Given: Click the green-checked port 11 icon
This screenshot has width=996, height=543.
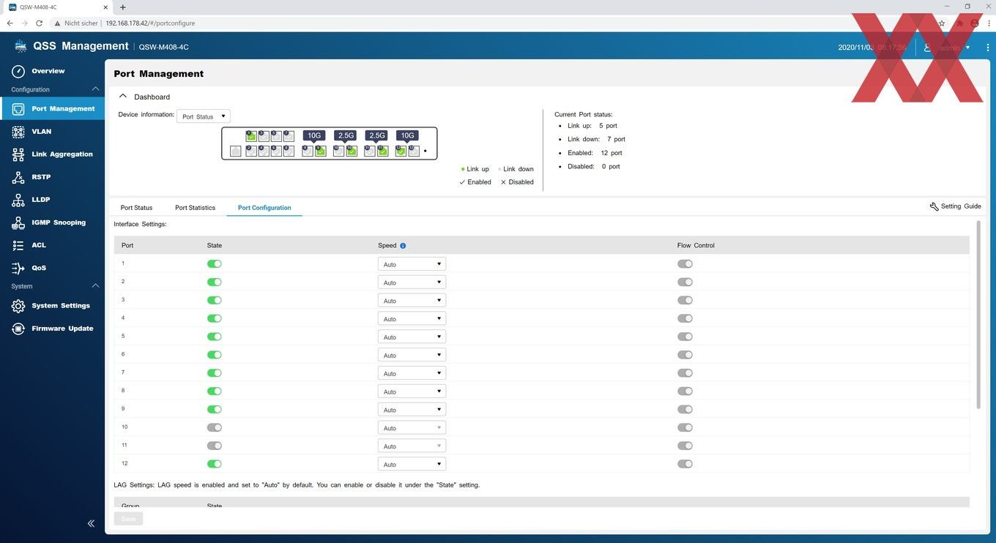Looking at the screenshot, I should click(383, 151).
